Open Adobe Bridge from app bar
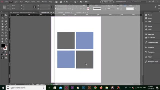160x90 pixels. tap(56, 2)
